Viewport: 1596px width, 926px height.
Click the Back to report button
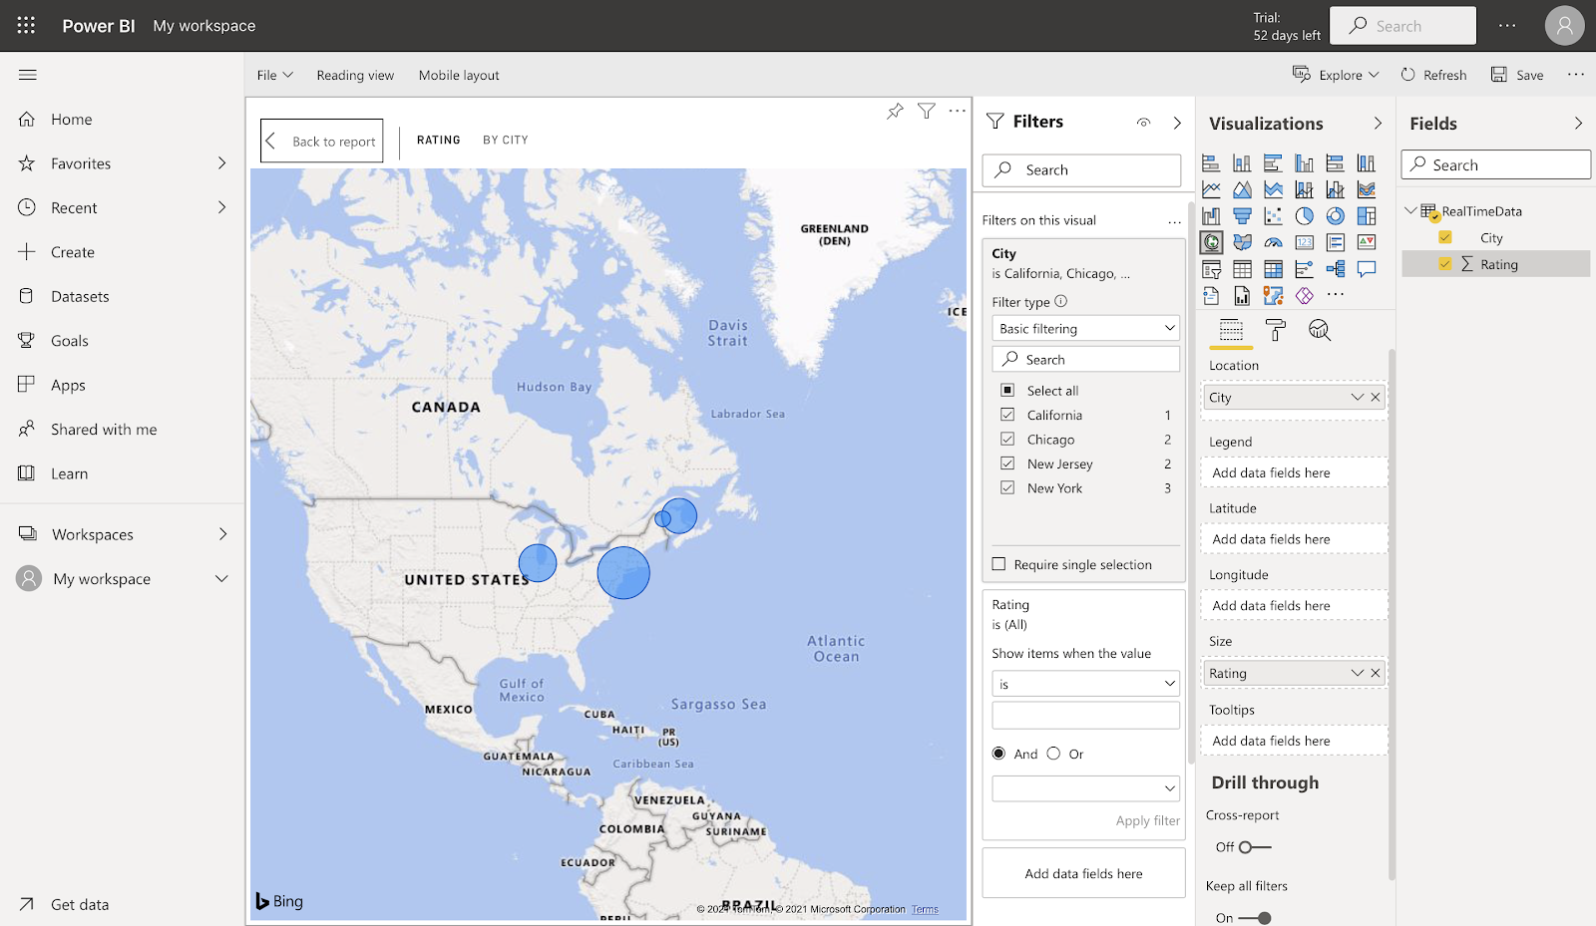pyautogui.click(x=323, y=142)
